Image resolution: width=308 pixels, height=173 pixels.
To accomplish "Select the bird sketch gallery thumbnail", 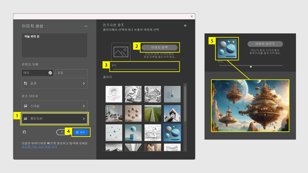I will (x=133, y=94).
